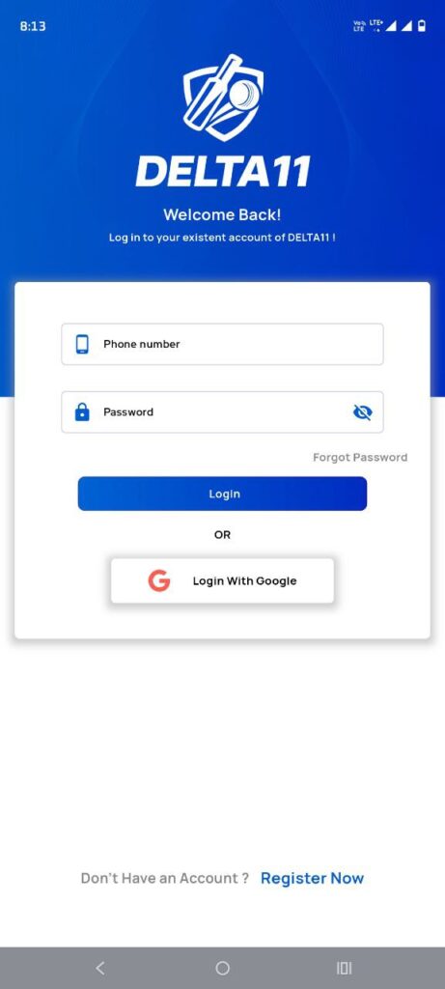Choose Login With Google button
Screen dimensions: 445x989
click(222, 580)
